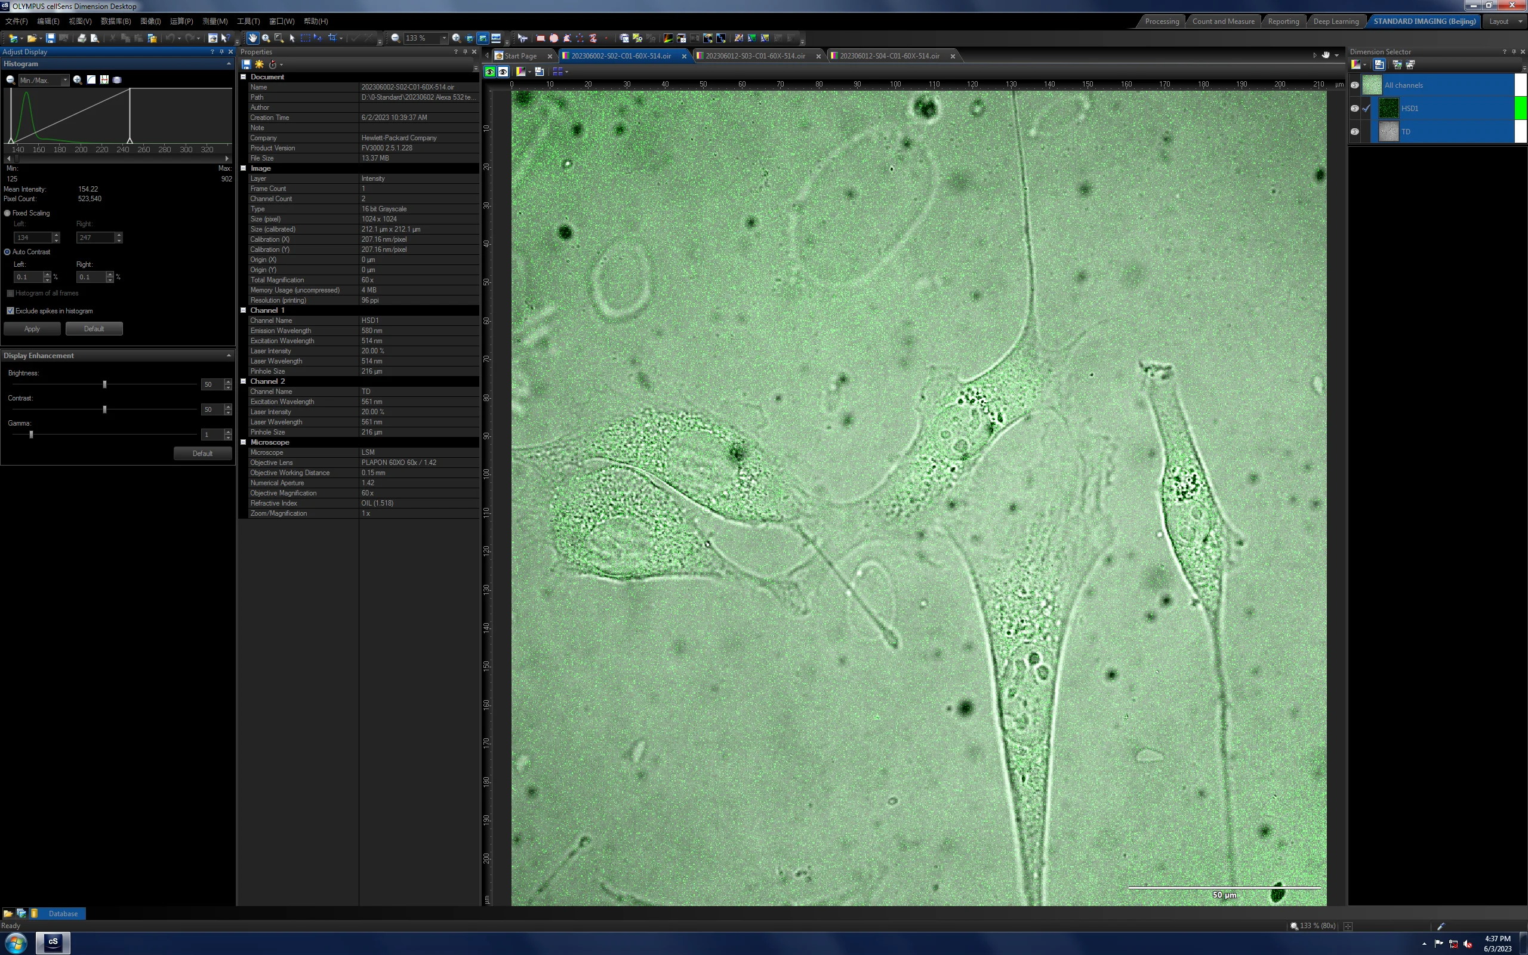The height and width of the screenshot is (955, 1528).
Task: Click the red rectangle ROI tool
Action: [541, 38]
